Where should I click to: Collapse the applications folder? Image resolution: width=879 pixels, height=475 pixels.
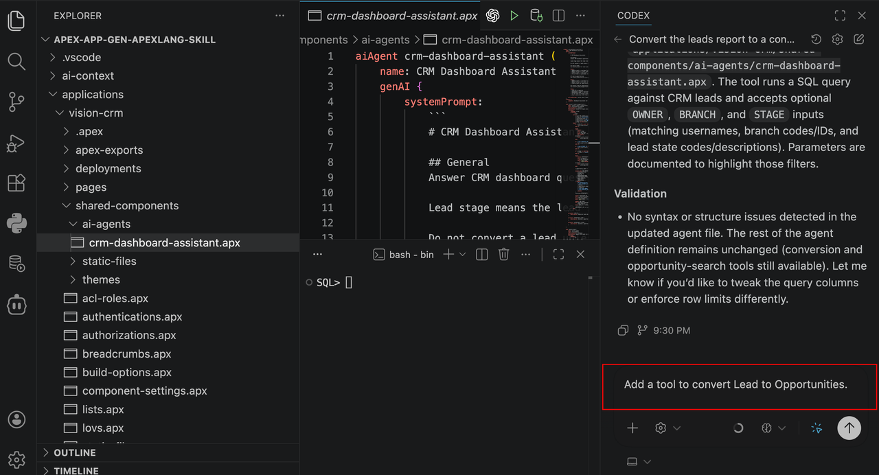click(93, 95)
